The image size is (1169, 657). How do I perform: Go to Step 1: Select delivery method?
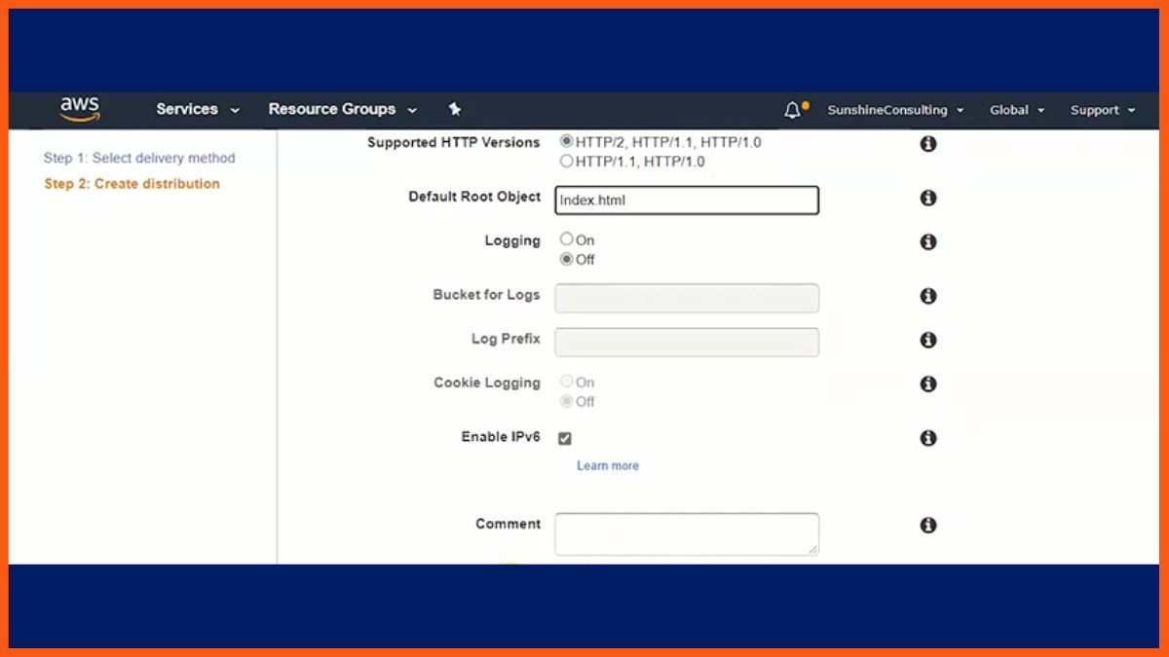click(x=139, y=158)
